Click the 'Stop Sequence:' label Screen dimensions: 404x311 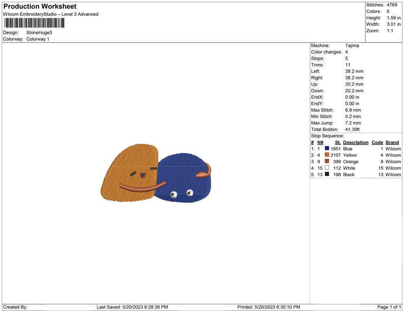coord(327,136)
